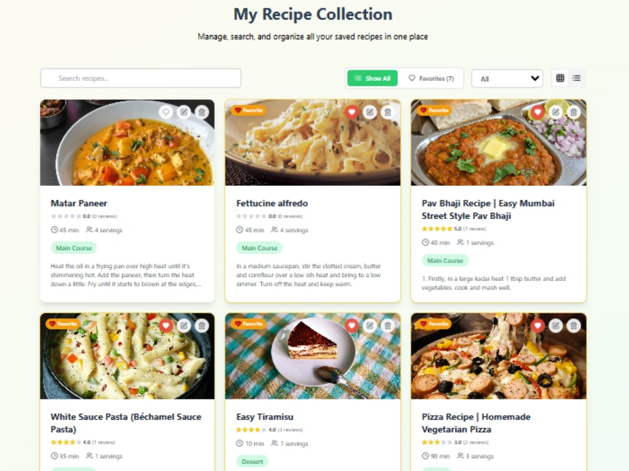Open Pav Bhaji Recipe title link
Viewport: 629px width, 471px height.
point(488,210)
